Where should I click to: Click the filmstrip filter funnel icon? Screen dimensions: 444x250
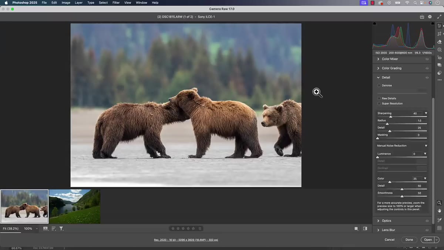[61, 229]
